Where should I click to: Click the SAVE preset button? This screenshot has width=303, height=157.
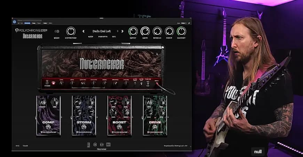point(91,36)
